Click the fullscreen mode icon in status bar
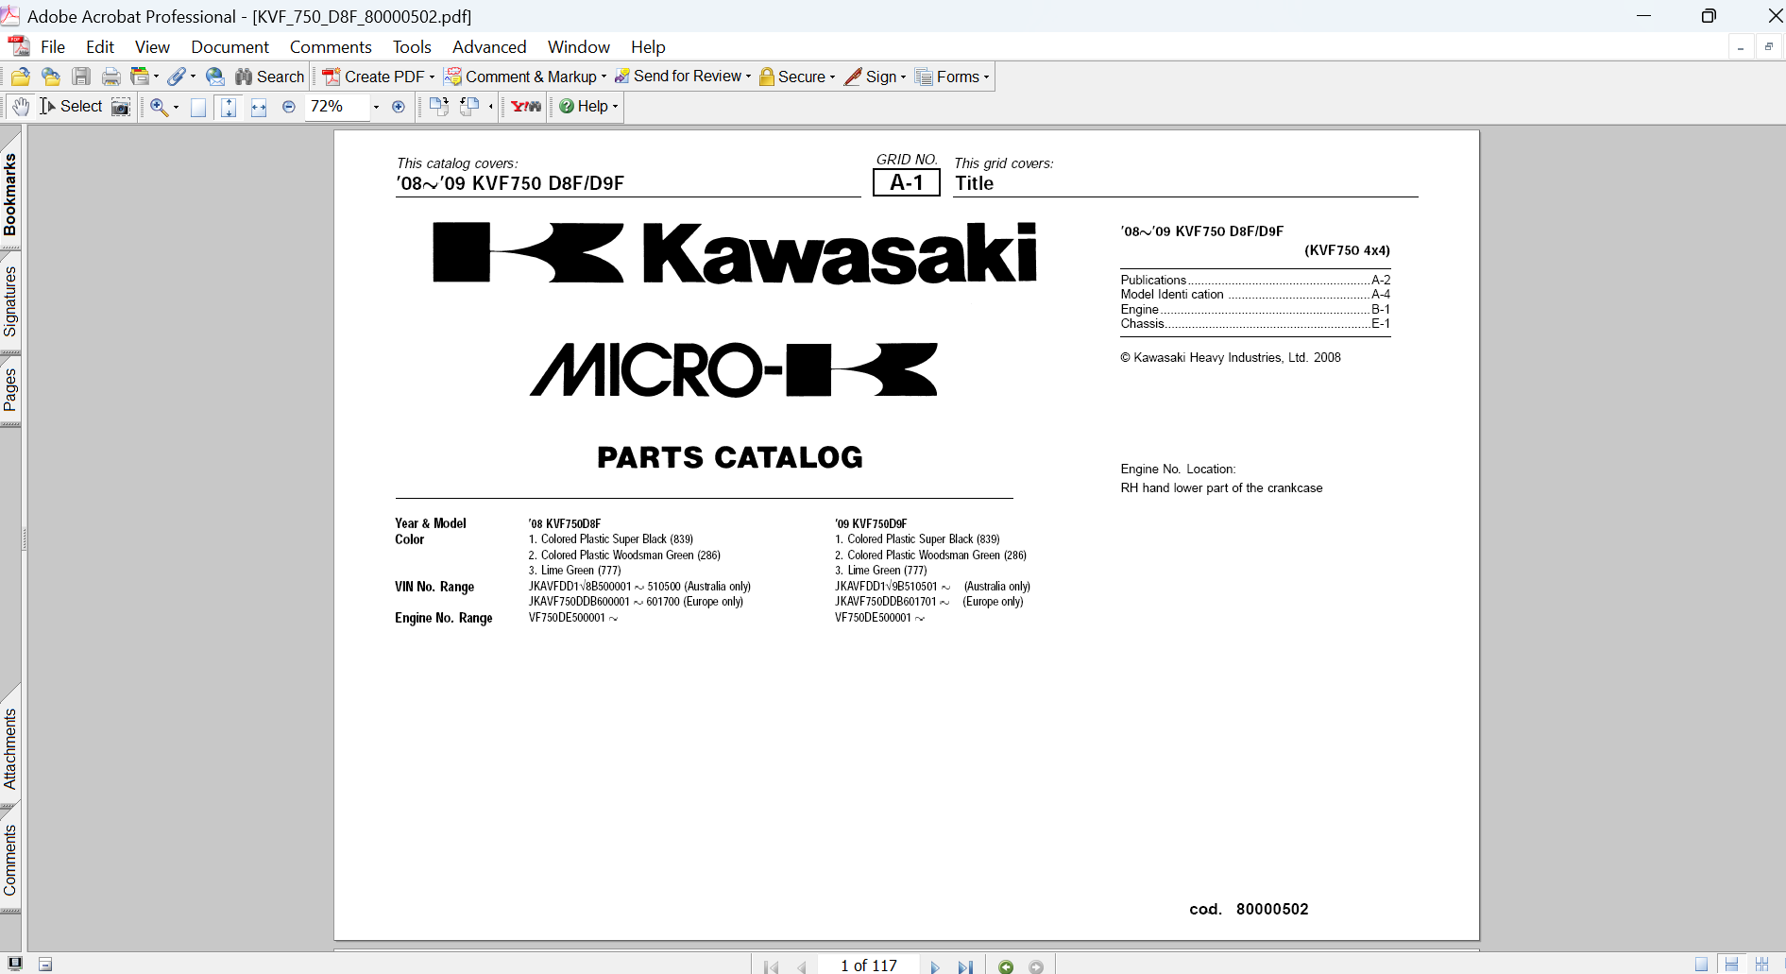The width and height of the screenshot is (1786, 974). [x=15, y=964]
